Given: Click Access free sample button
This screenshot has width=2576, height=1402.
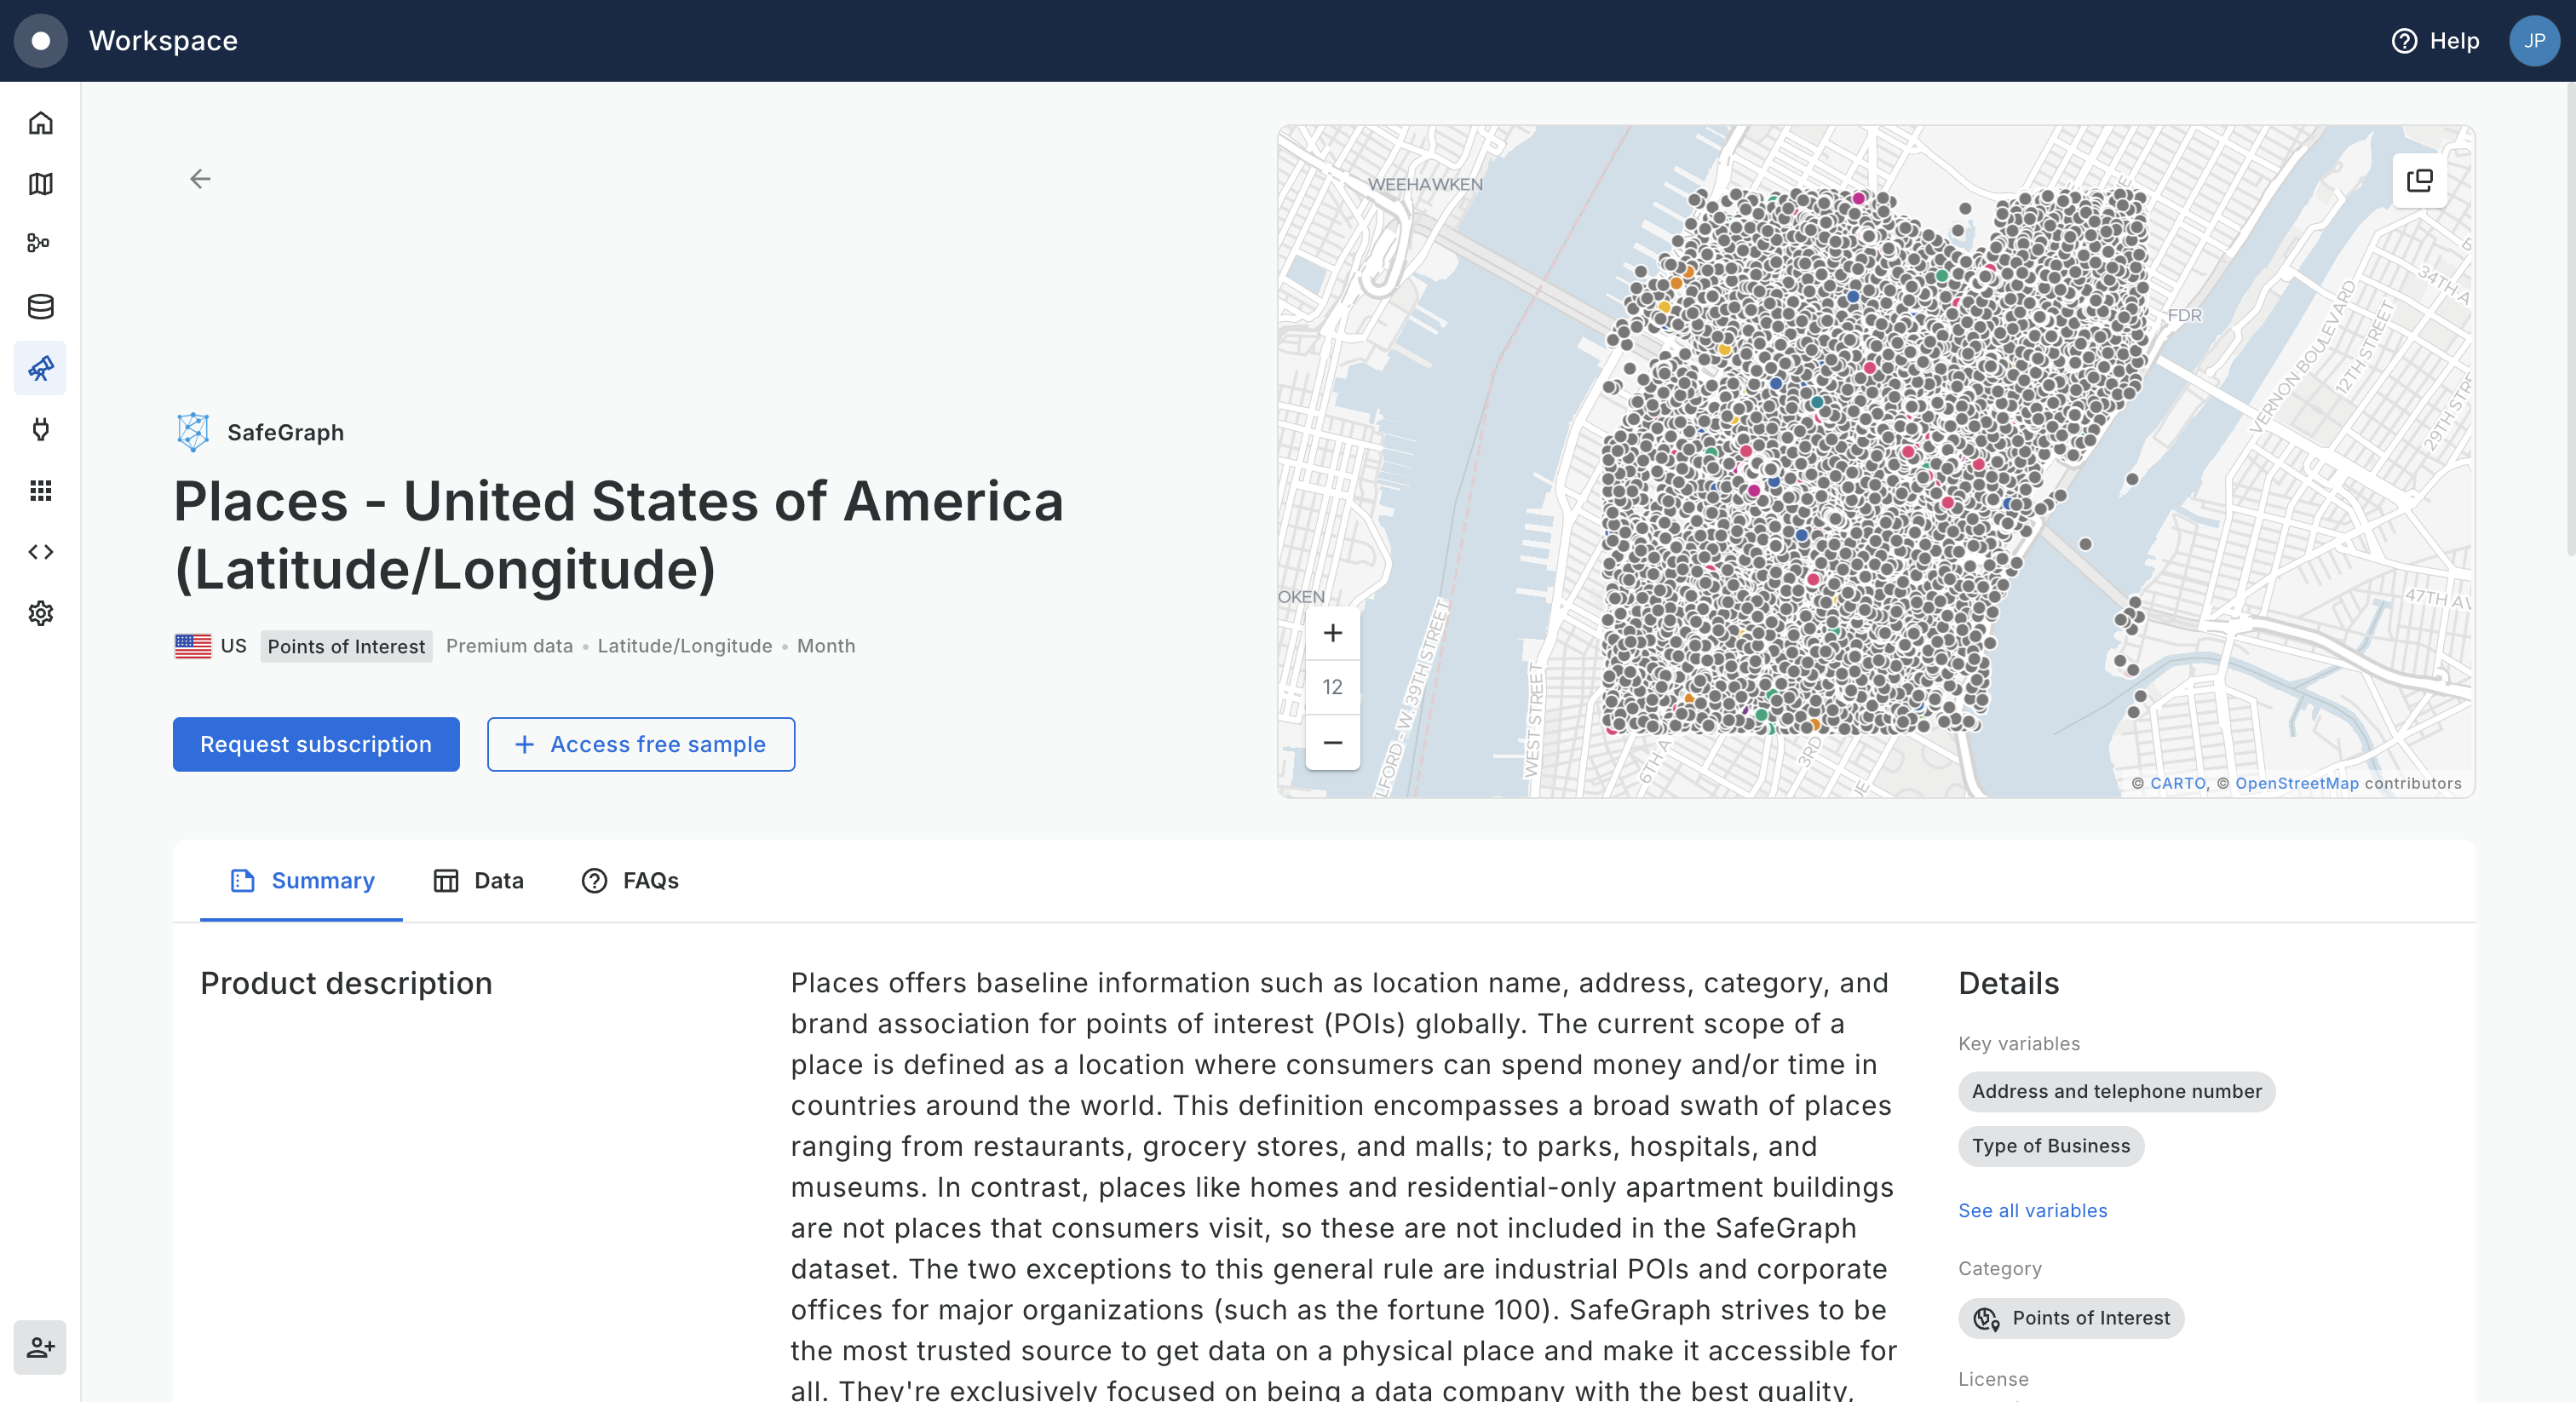Looking at the screenshot, I should click(x=641, y=744).
